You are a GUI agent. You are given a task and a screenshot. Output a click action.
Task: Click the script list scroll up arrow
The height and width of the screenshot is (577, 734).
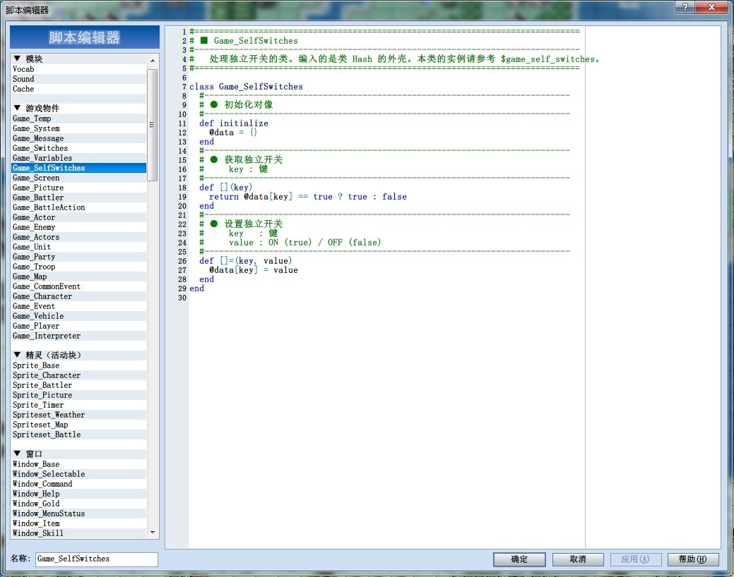pos(153,61)
